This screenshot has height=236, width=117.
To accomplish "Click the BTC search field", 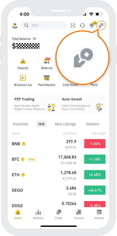I will click(44, 26).
